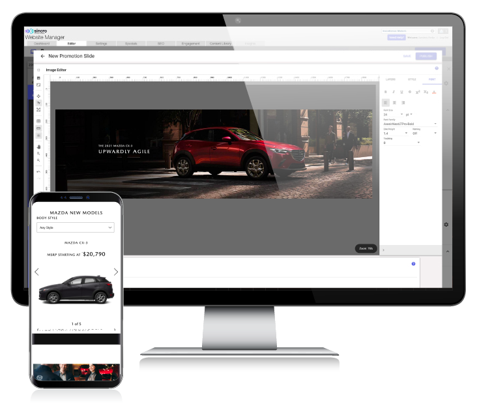Toggle Bold in the Font panel
This screenshot has width=477, height=419.
386,92
